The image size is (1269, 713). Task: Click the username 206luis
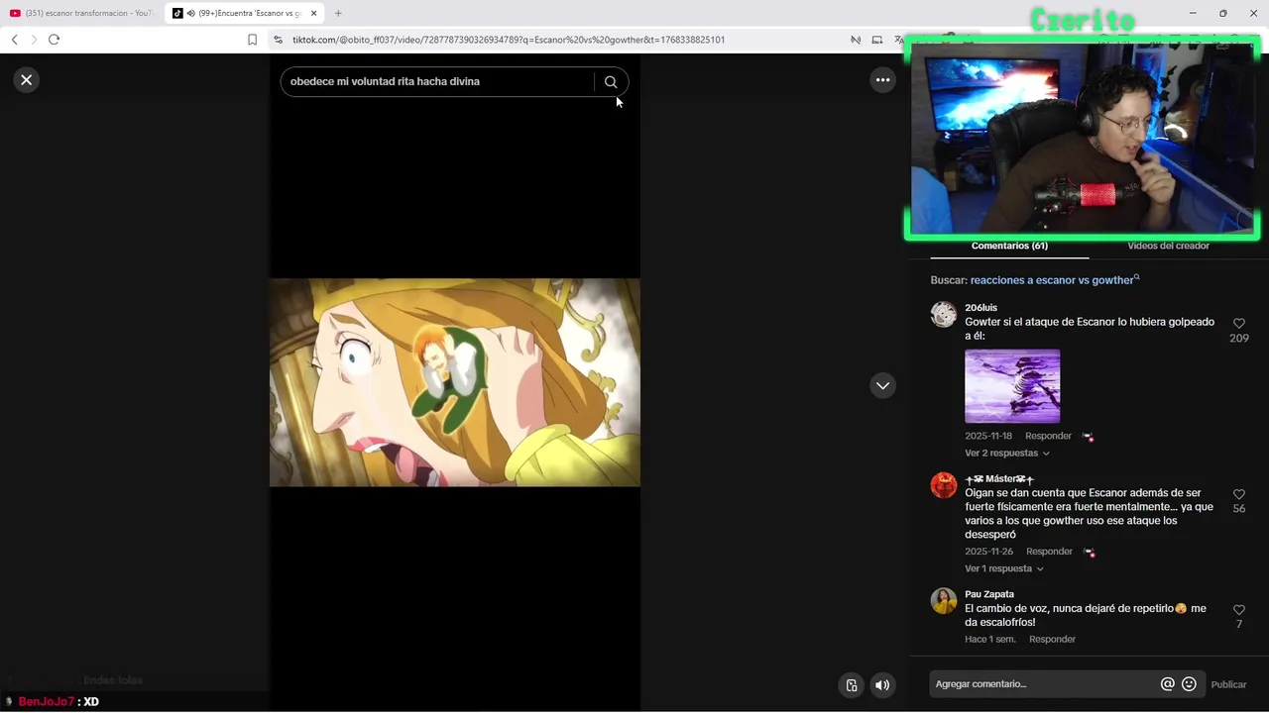click(981, 308)
